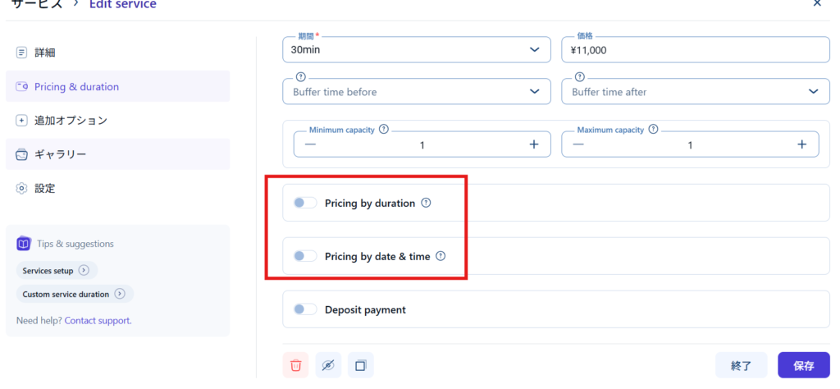
Task: Click help icon beside Minimum capacity
Action: 384,130
